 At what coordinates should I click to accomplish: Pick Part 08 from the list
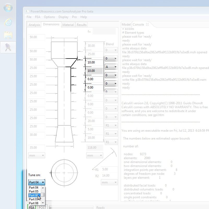click(34, 203)
